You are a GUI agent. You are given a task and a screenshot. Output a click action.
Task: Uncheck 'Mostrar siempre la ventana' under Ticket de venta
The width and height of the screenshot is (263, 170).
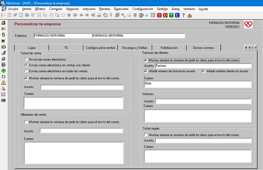[x=26, y=79]
